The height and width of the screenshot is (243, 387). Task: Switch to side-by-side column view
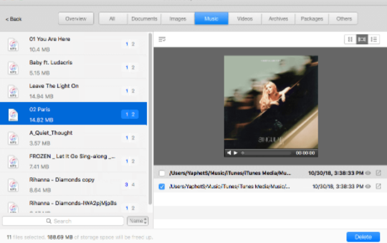tap(350, 39)
